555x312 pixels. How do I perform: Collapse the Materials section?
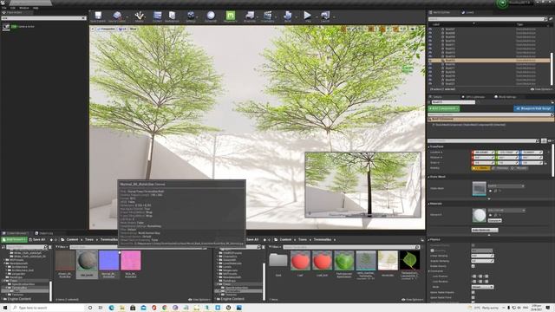click(x=429, y=204)
